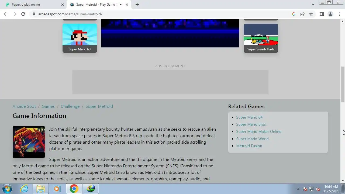Open the browser side panel icon

[x=322, y=14]
